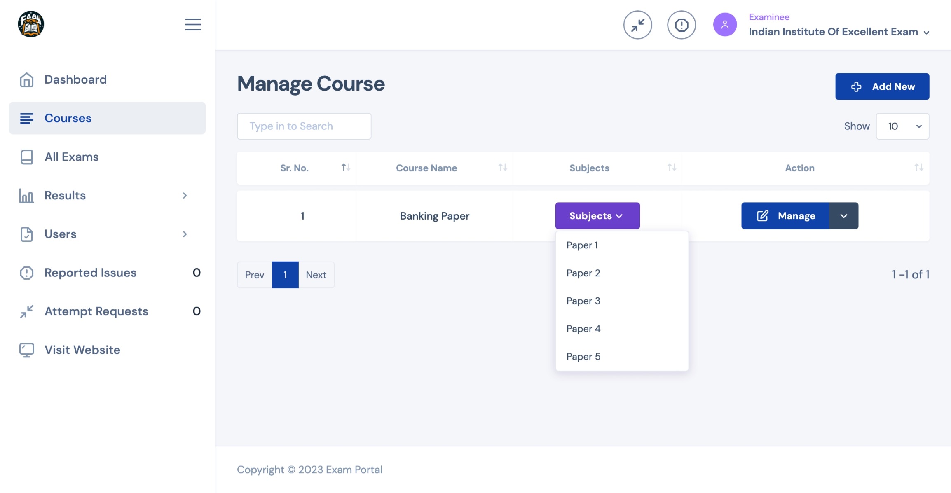The image size is (951, 493).
Task: Click the purple user avatar icon
Action: [725, 25]
